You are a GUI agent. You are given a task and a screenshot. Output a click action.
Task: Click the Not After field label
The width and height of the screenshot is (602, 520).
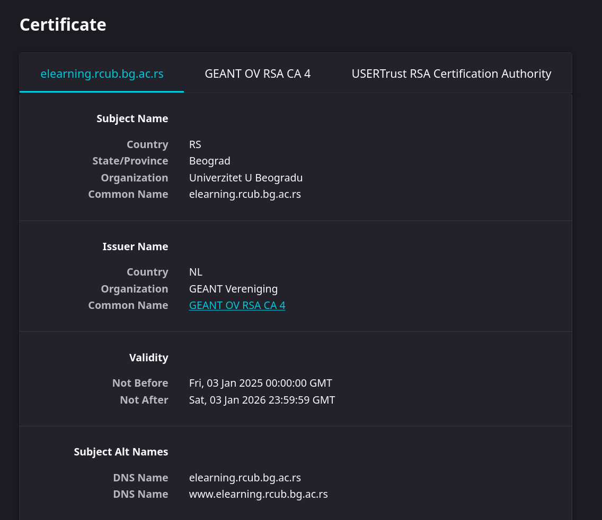tap(144, 400)
